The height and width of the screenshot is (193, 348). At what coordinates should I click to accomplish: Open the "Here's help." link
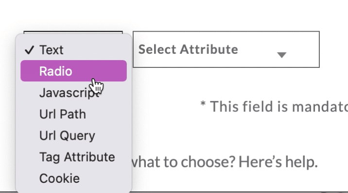tap(278, 162)
